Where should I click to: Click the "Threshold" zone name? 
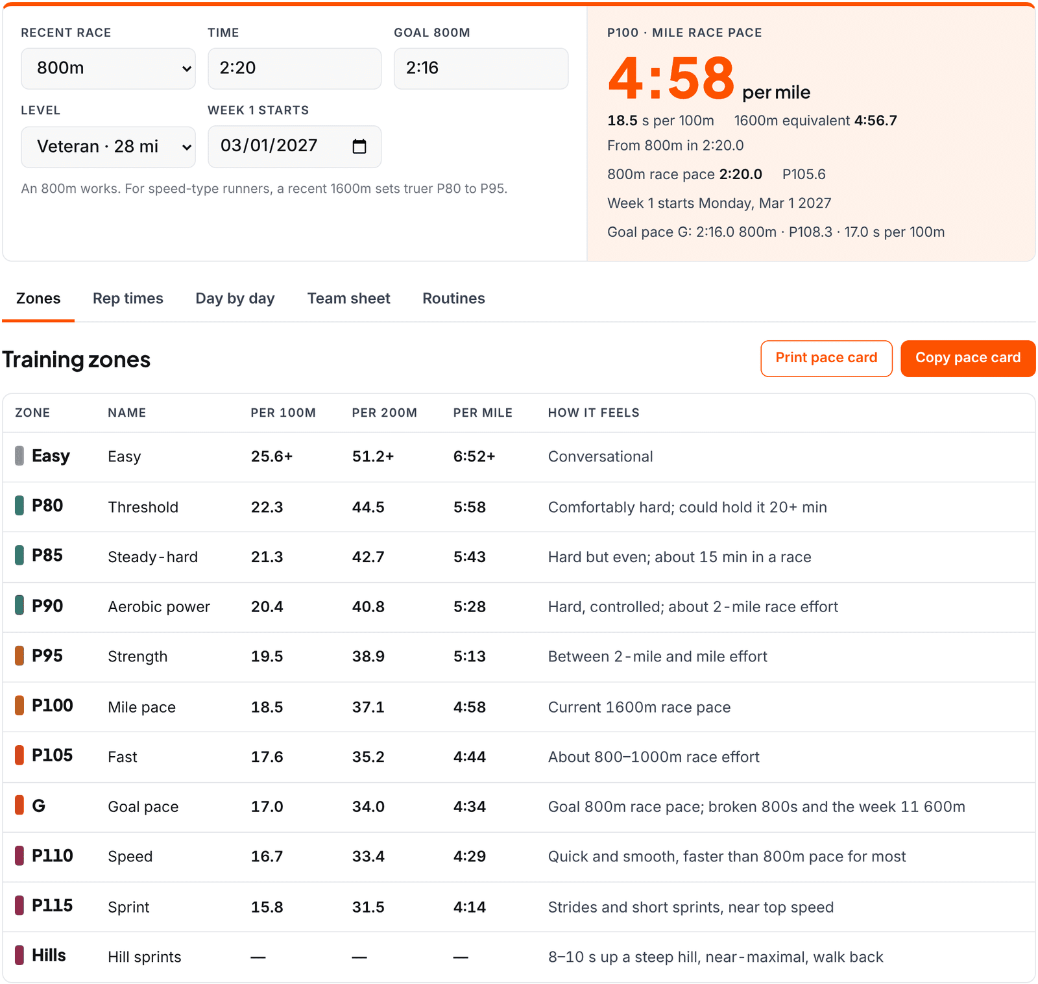coord(143,507)
